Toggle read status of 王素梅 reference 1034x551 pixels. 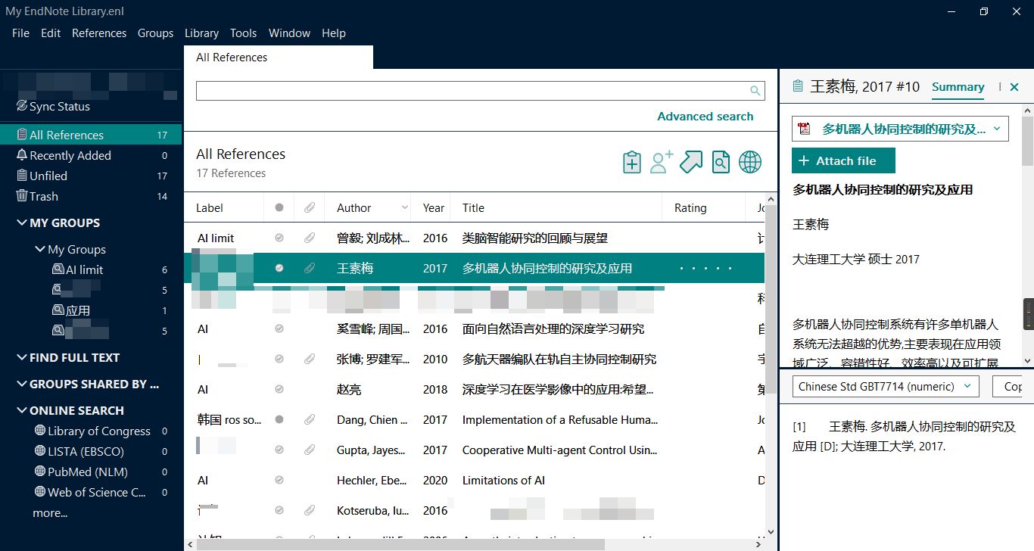[x=279, y=268]
